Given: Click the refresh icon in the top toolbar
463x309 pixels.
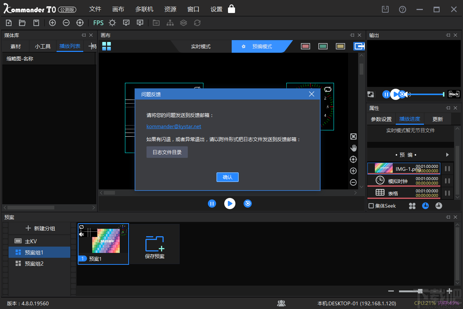Looking at the screenshot, I should click(197, 23).
